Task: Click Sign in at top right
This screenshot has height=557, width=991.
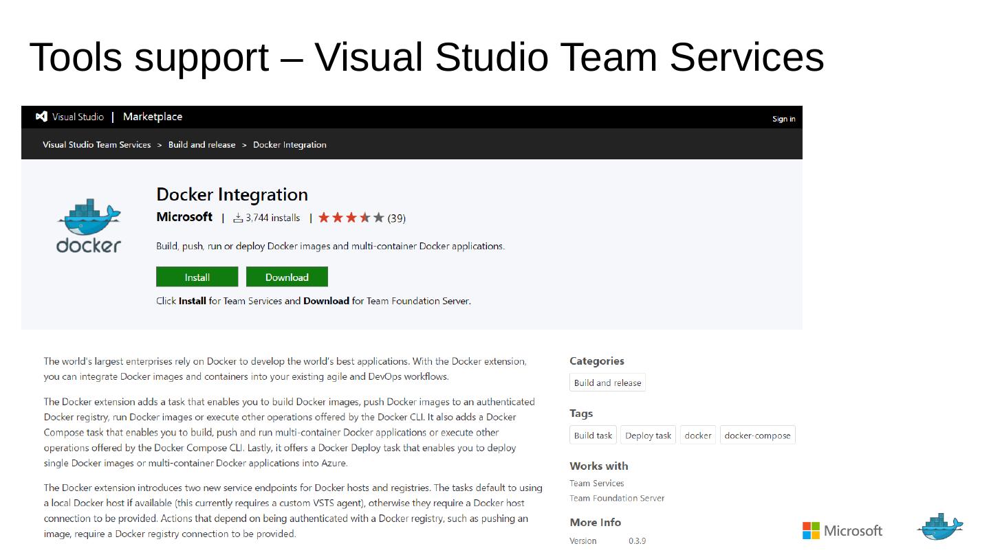Action: click(783, 119)
